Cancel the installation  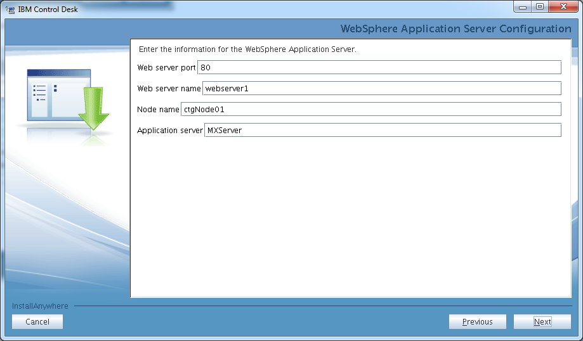tap(37, 322)
